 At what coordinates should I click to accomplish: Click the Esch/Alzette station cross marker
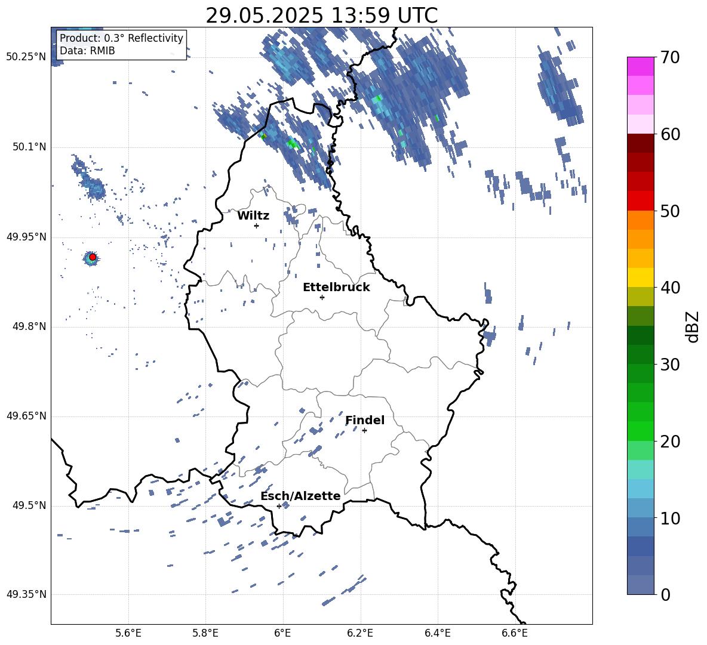279,506
